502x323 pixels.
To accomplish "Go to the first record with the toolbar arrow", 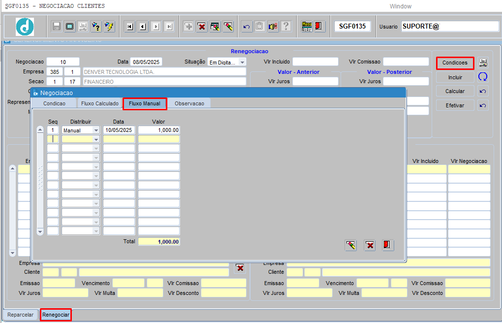I will [x=129, y=27].
